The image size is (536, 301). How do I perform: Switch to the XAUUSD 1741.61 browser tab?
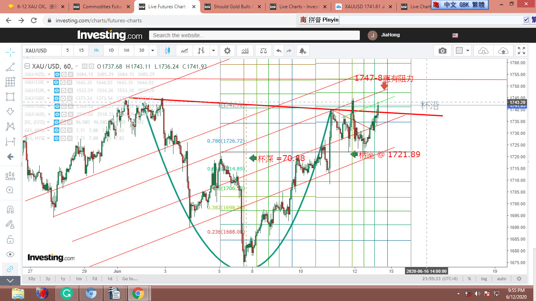363,7
